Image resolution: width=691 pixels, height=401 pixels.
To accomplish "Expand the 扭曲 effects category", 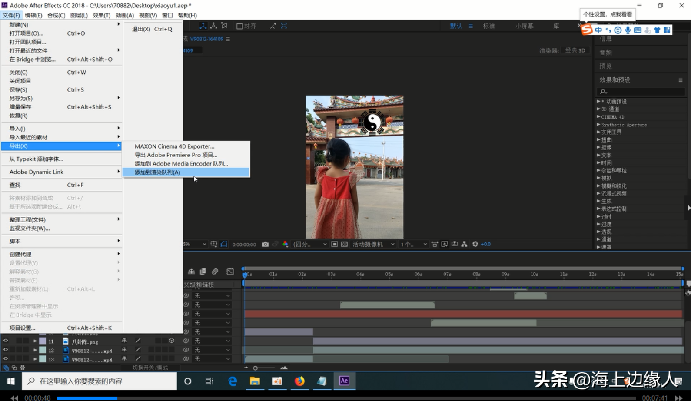I will point(598,140).
